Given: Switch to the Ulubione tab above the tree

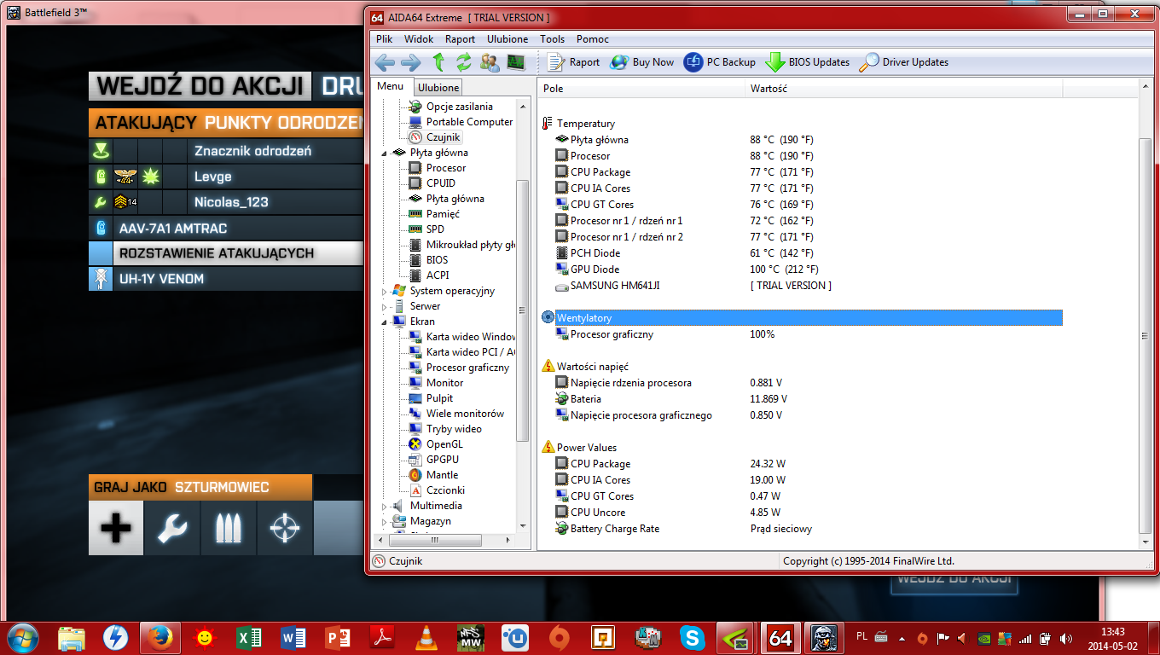Looking at the screenshot, I should [438, 87].
